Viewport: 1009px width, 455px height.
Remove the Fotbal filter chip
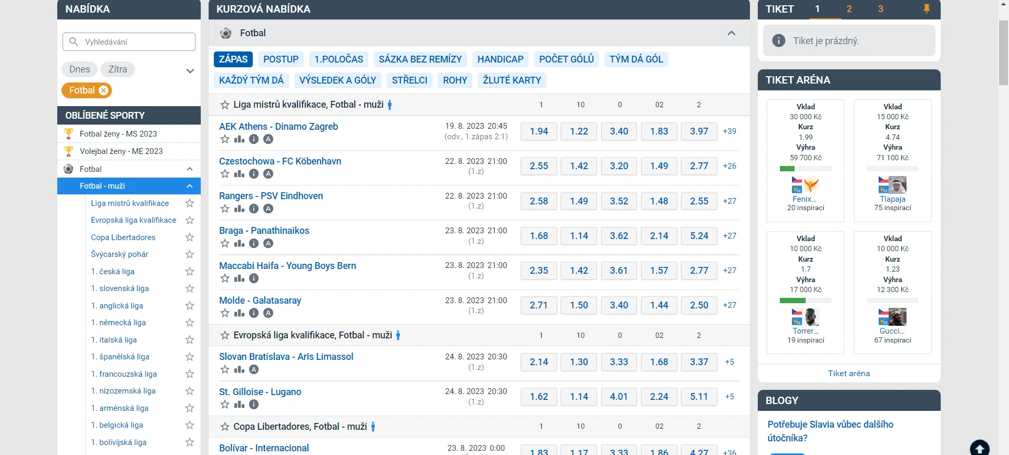point(104,90)
